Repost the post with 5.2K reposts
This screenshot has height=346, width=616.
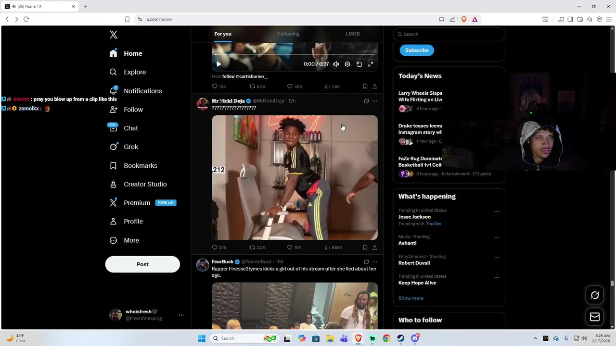(x=257, y=86)
